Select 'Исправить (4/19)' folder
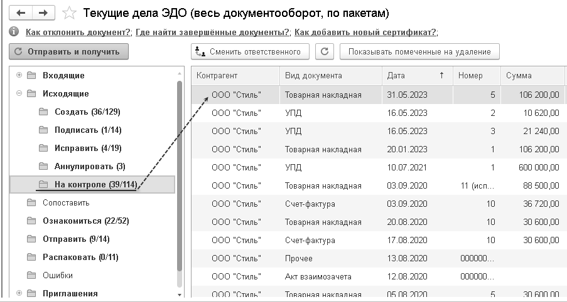567x302 pixels. pyautogui.click(x=88, y=148)
